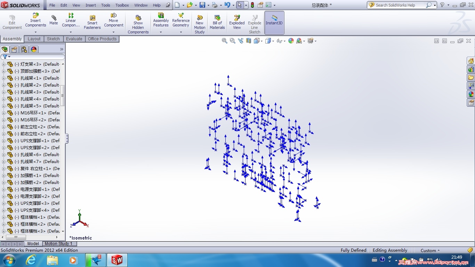
Task: Open the Insert menu
Action: 91,5
